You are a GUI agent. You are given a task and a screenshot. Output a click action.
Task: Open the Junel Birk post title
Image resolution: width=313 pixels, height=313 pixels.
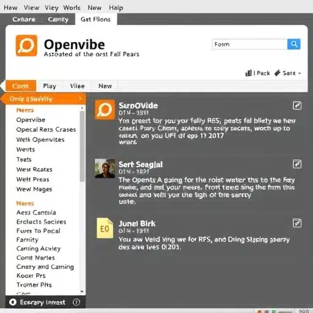point(137,224)
